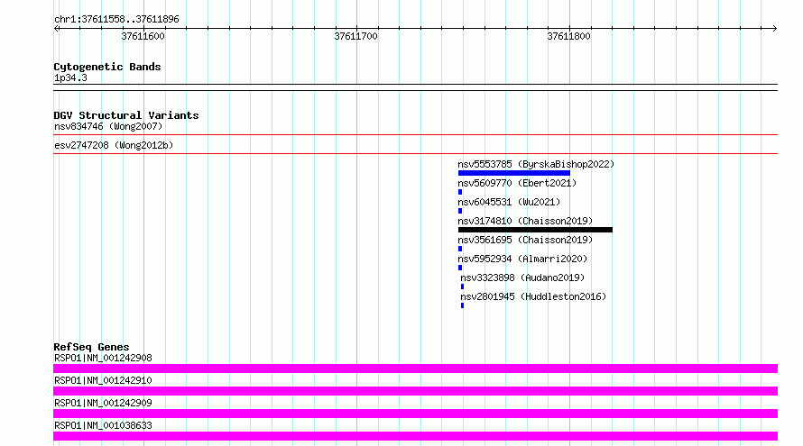This screenshot has height=446, width=803.
Task: Click the blue bar under nsv5553785
Action: [x=514, y=173]
